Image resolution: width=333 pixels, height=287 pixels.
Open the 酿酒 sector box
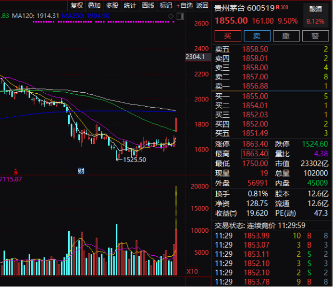316,15
